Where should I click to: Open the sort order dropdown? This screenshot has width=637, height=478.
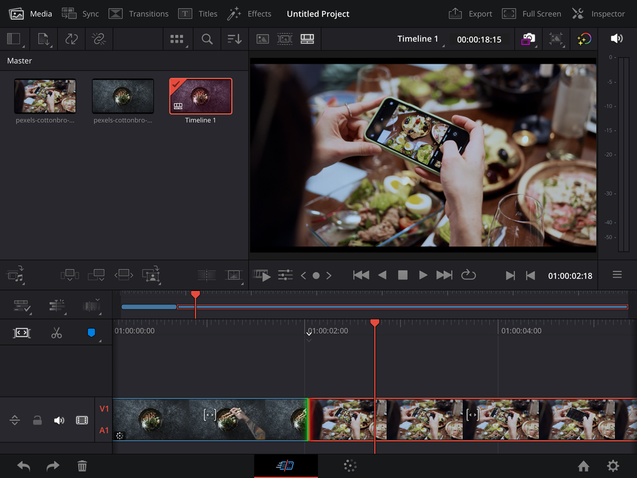tap(234, 39)
